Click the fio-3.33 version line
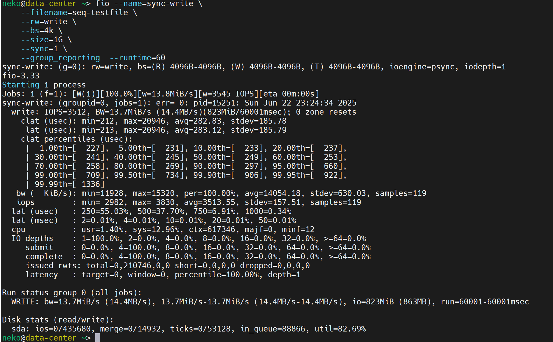This screenshot has width=553, height=342. click(x=21, y=76)
